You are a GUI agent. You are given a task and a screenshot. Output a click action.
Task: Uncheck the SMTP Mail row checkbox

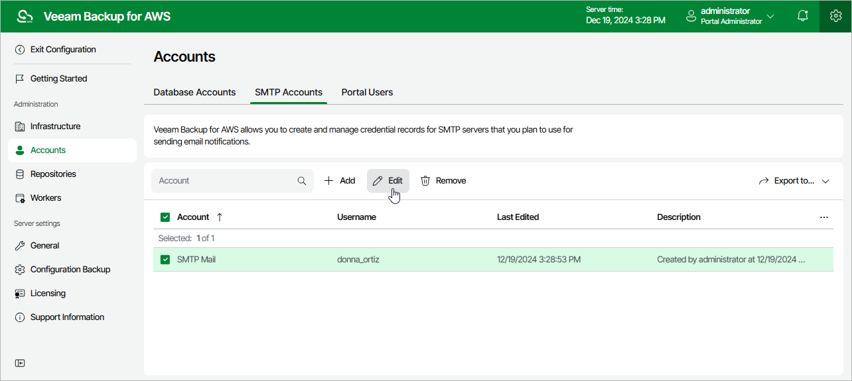[165, 260]
